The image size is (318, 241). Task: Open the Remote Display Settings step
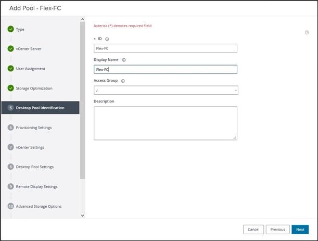coord(37,187)
